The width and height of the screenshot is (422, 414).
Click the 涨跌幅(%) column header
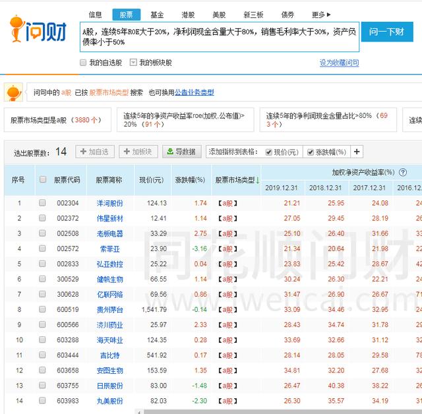pyautogui.click(x=191, y=180)
